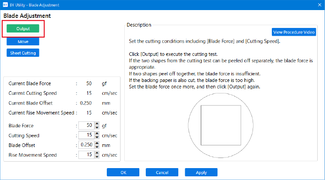
Task: Open the View Procedure Video link
Action: 294,32
